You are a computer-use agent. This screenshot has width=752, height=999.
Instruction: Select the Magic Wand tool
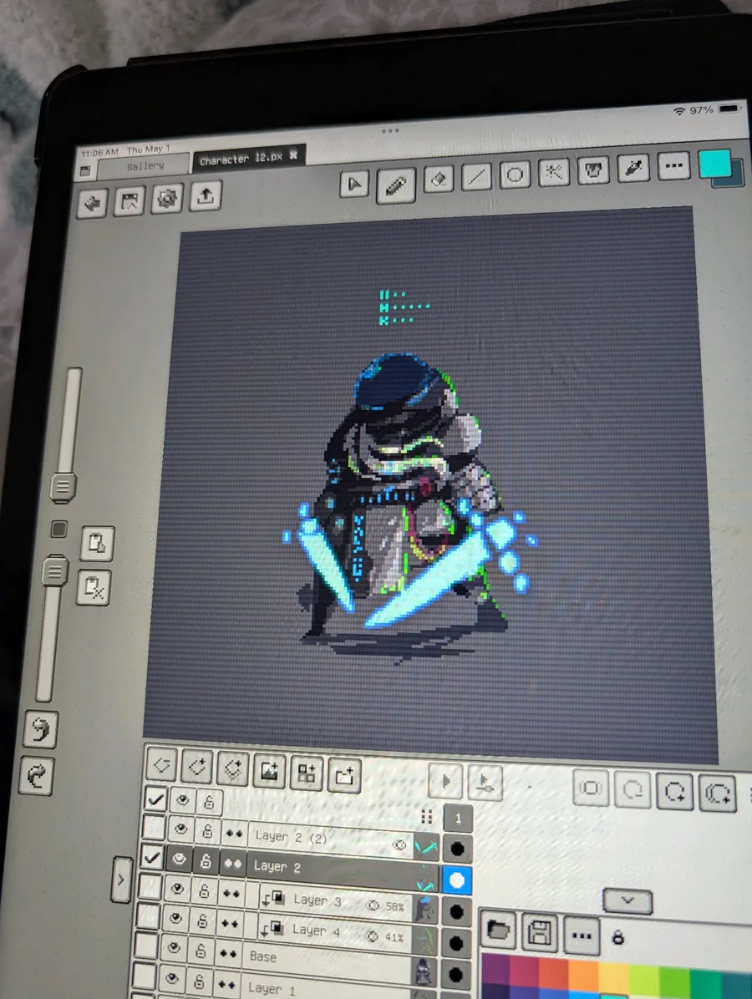tap(554, 171)
